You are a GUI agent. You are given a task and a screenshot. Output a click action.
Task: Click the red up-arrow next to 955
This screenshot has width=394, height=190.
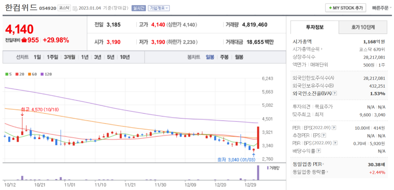(x=24, y=40)
